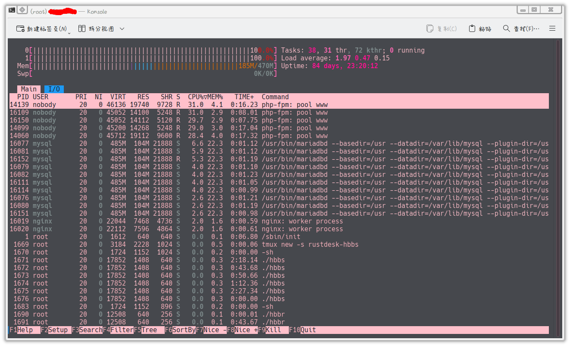Click F4 Filter in footer
This screenshot has height=346, width=570.
(118, 330)
